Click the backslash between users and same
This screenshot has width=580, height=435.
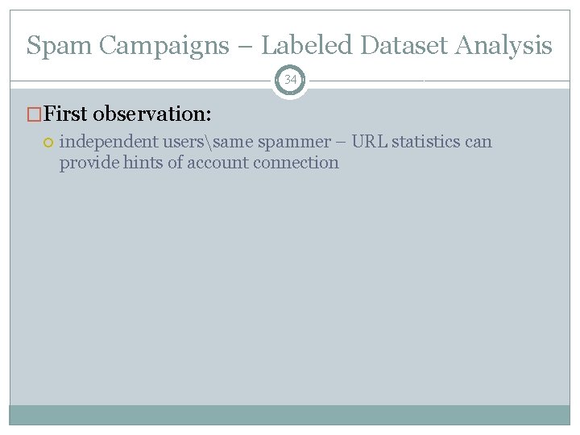click(209, 143)
